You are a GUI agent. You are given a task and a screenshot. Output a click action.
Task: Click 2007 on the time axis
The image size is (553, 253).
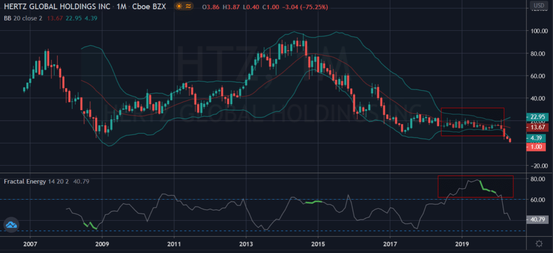coord(30,243)
